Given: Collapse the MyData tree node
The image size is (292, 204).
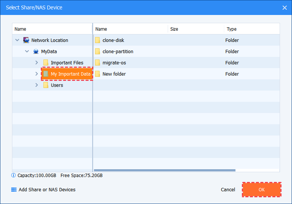Looking at the screenshot, I should [x=27, y=51].
